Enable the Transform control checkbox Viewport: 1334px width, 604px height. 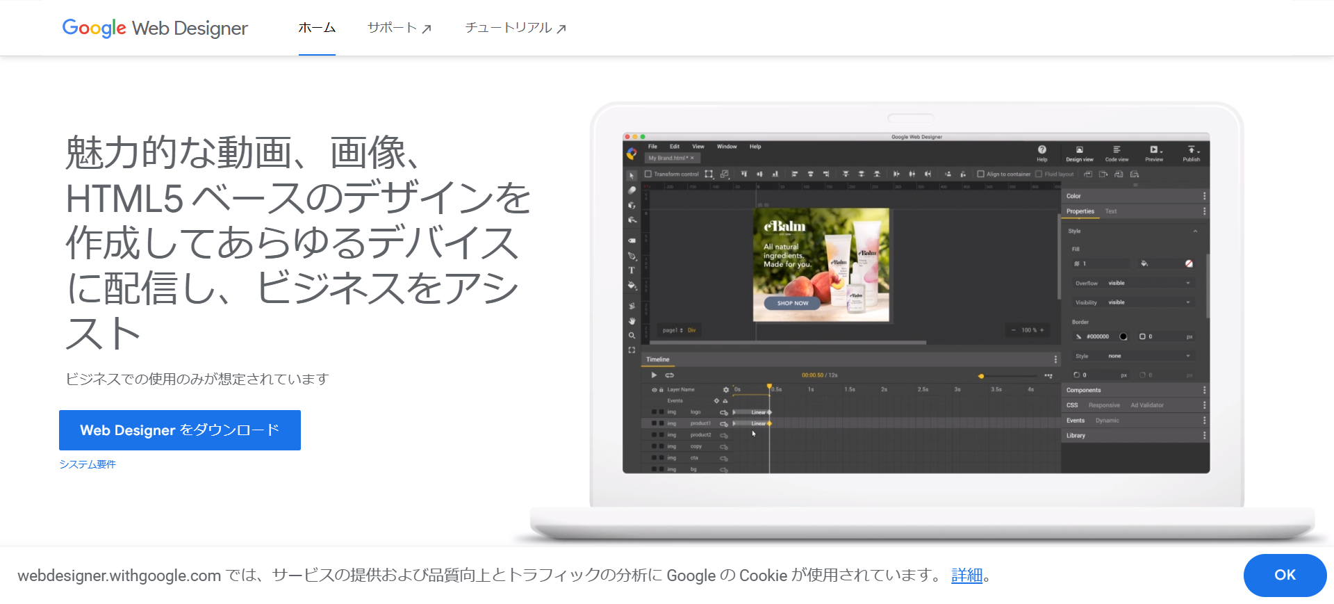pos(648,174)
